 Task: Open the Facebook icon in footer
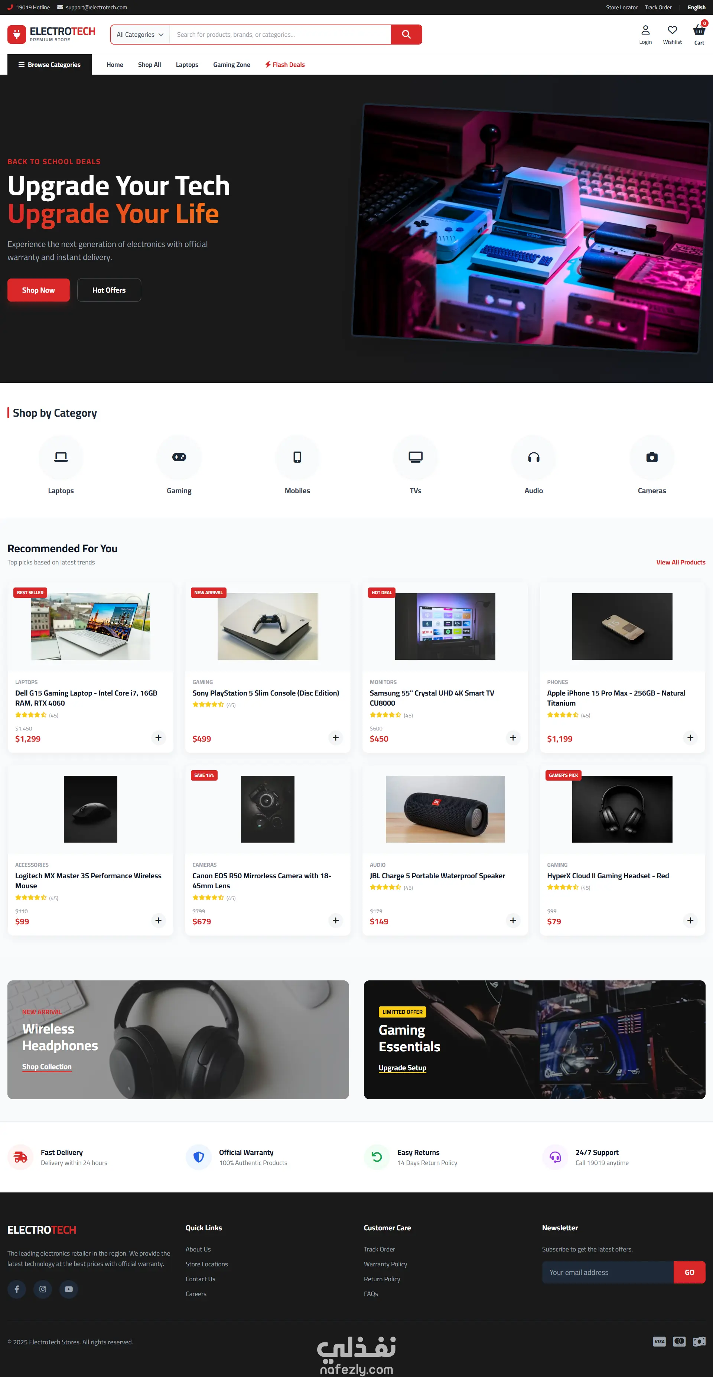tap(17, 1289)
